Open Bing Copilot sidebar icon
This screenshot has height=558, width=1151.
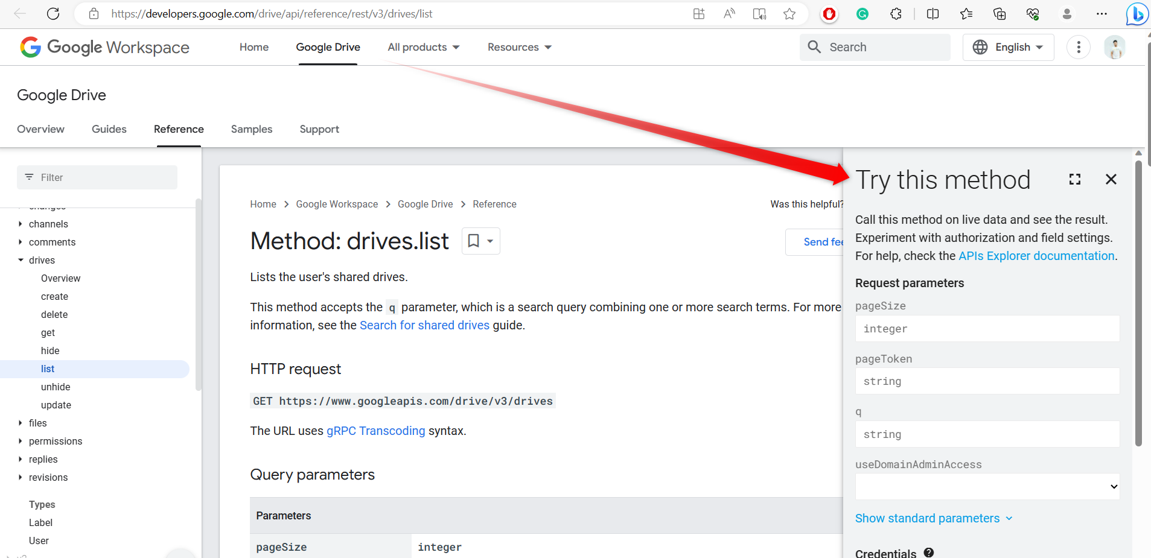click(x=1137, y=14)
